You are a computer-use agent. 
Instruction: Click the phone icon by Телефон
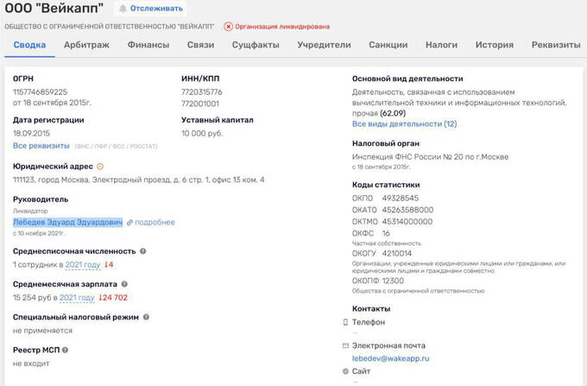pyautogui.click(x=345, y=322)
